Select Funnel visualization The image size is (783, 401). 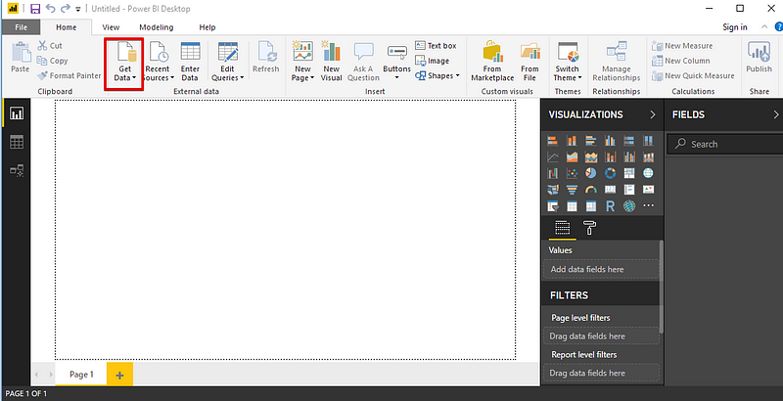point(572,190)
